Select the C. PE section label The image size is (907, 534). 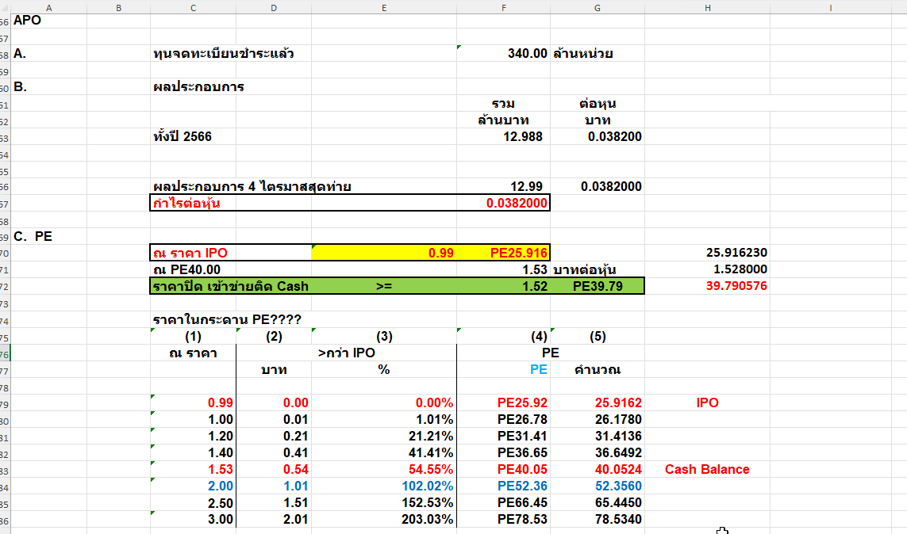[x=48, y=237]
